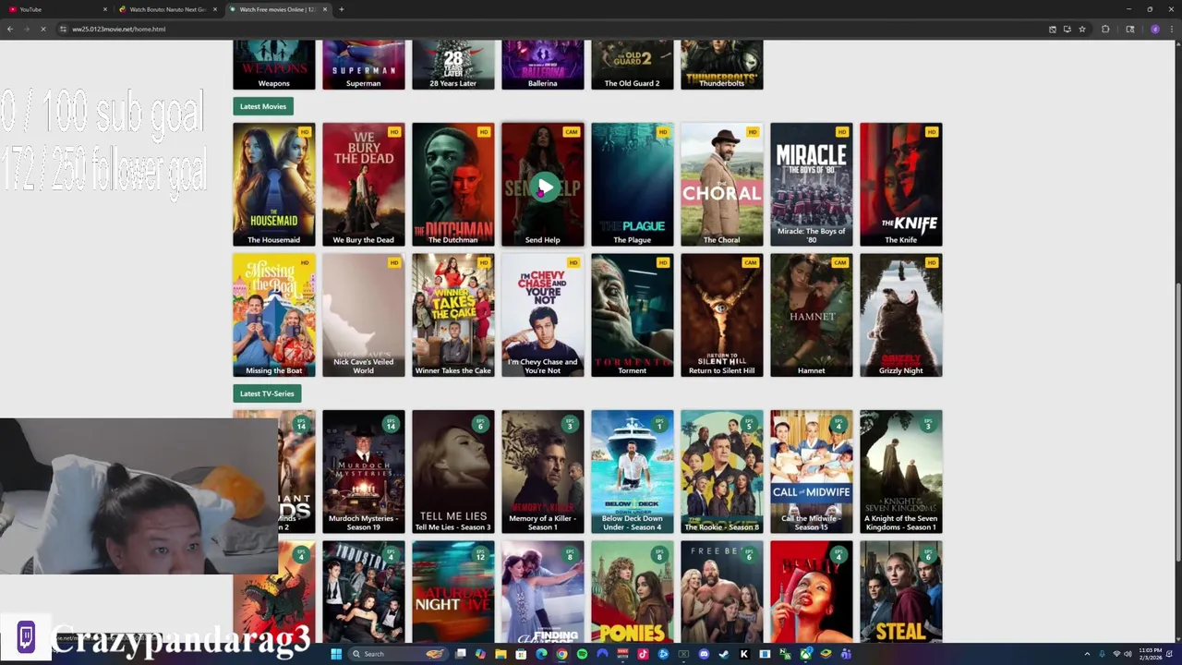
Task: Open the Chrome extensions puzzle icon
Action: [1105, 29]
